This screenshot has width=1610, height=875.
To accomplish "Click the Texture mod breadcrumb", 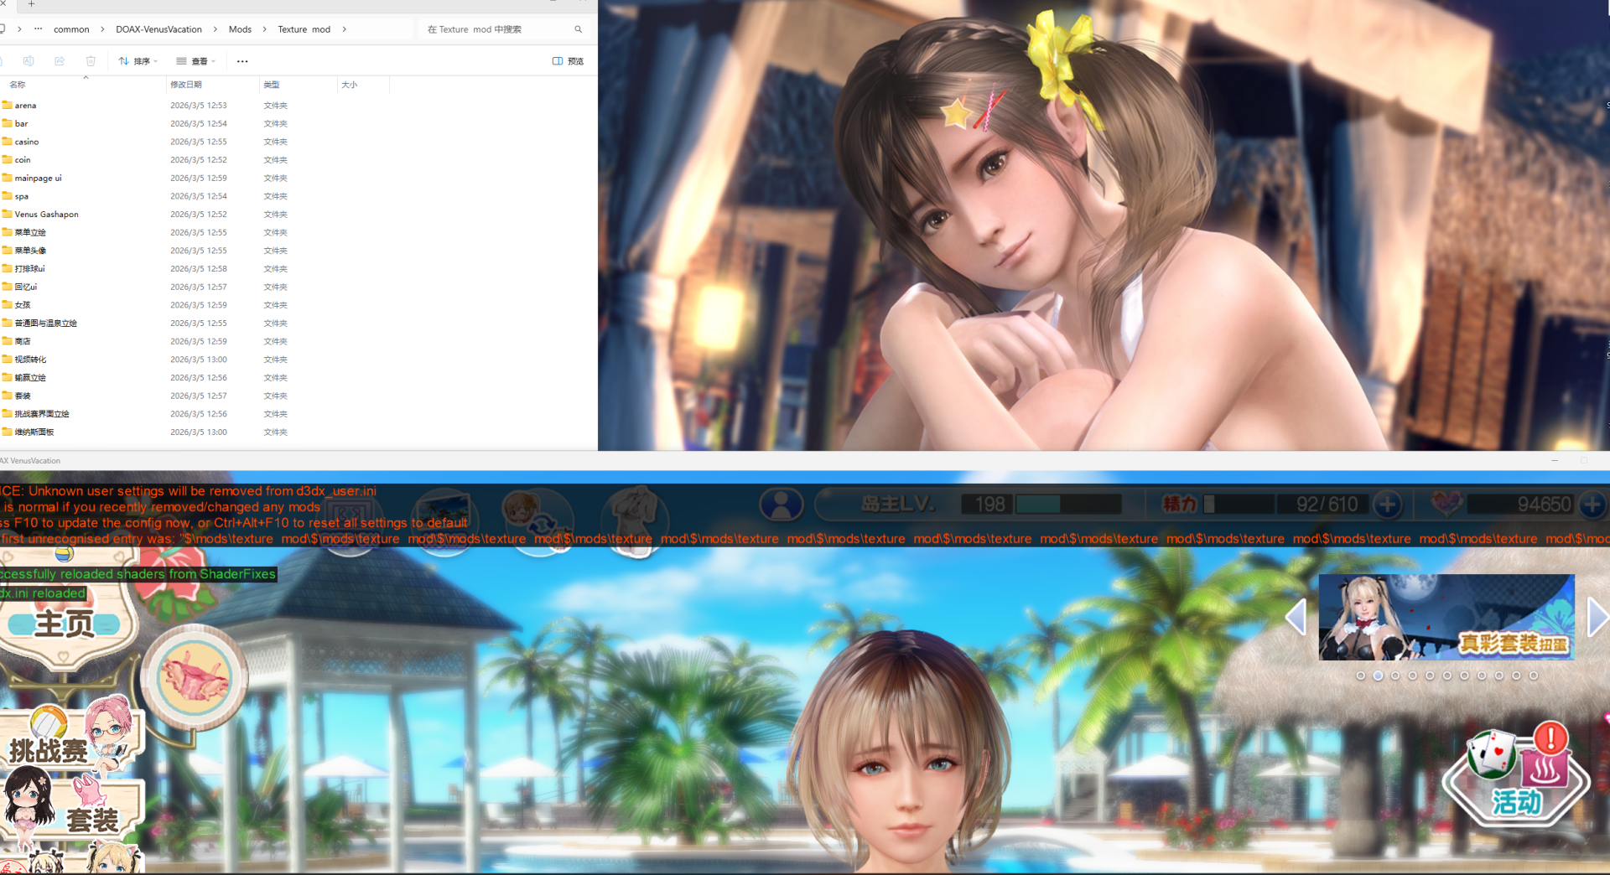I will (304, 29).
